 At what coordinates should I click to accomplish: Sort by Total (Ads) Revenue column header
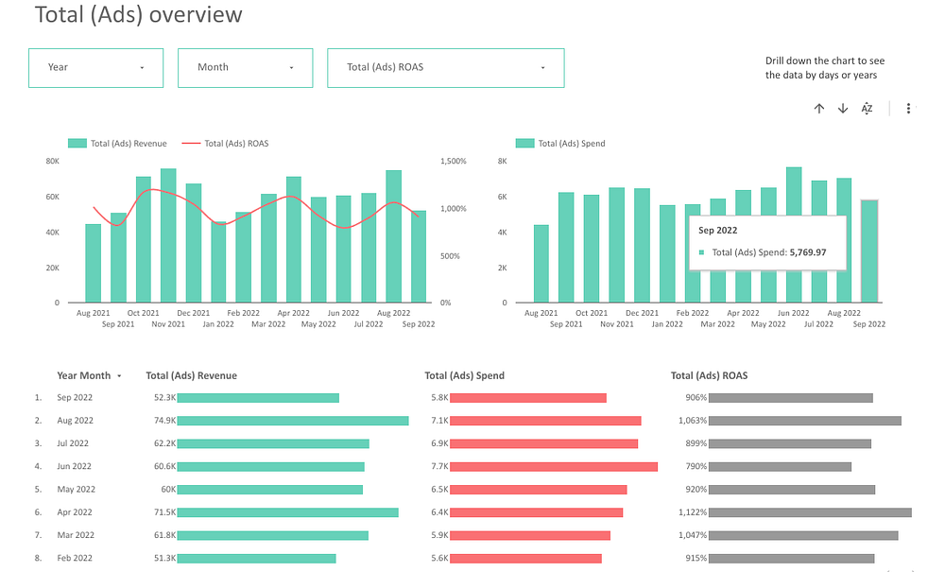tap(191, 375)
